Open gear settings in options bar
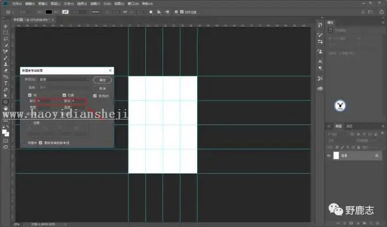The height and width of the screenshot is (227, 387). (176, 12)
